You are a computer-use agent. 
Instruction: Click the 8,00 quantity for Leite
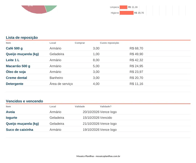(96, 60)
